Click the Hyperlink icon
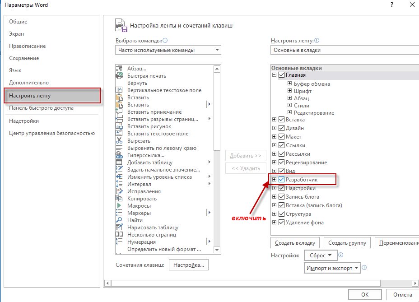 (x=119, y=155)
